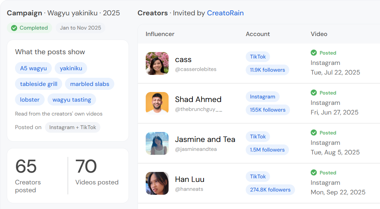Image resolution: width=380 pixels, height=209 pixels.
Task: Click the Posted check icon in cass's row
Action: [314, 53]
